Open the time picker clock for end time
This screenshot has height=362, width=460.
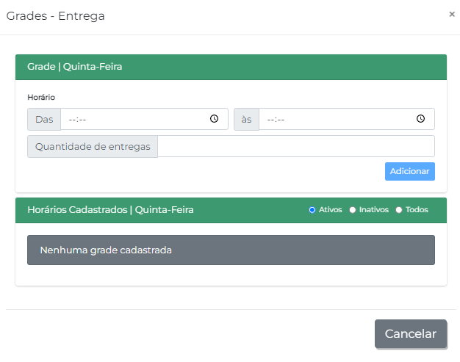click(x=420, y=119)
